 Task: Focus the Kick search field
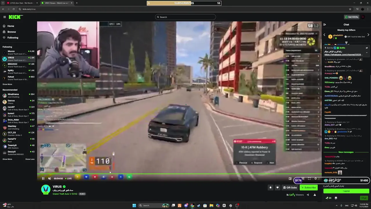tap(185, 17)
